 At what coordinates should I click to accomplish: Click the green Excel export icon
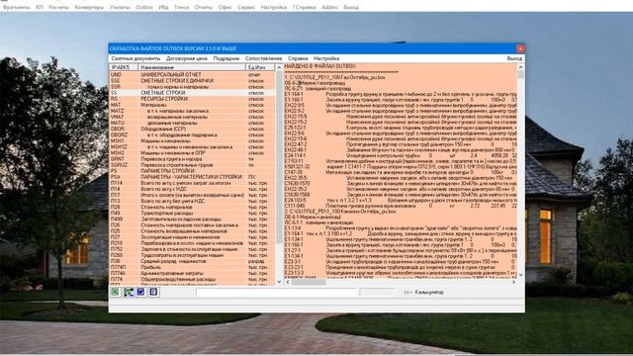point(116,292)
